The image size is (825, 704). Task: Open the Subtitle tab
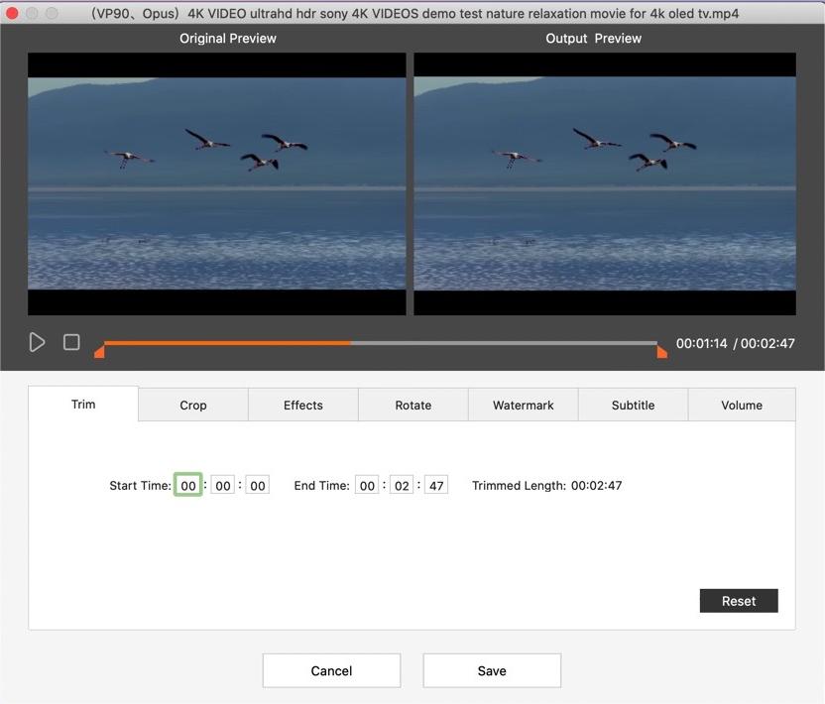[x=633, y=405]
